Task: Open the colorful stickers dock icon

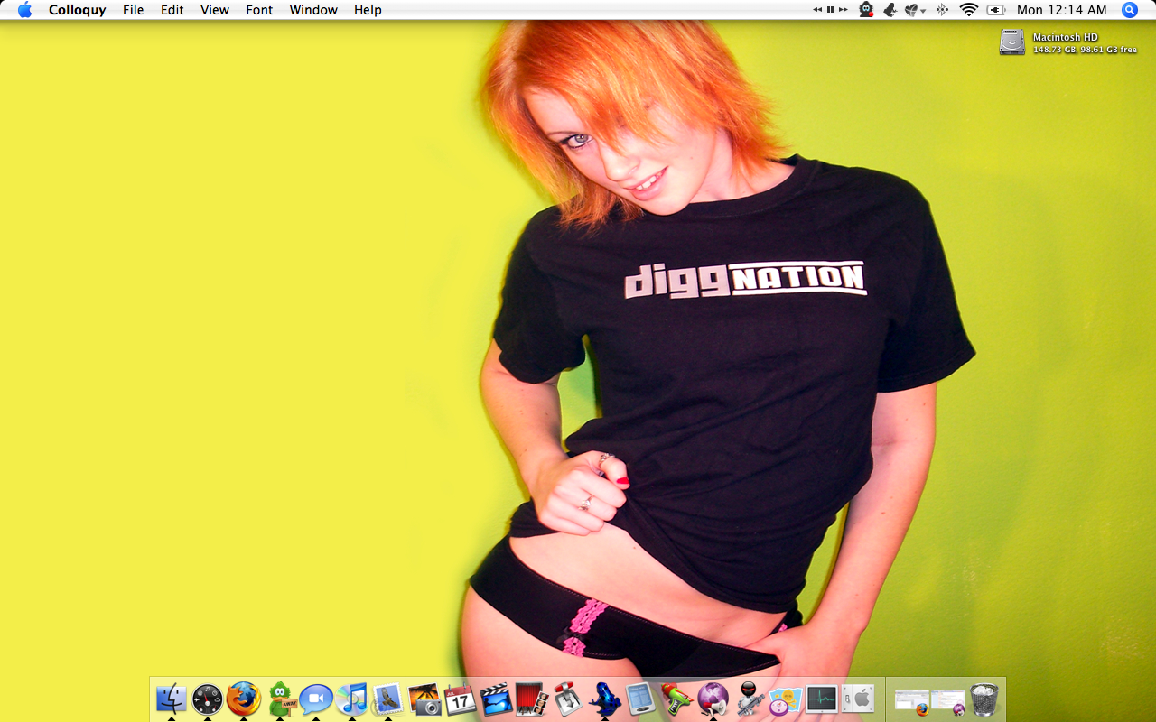Action: click(x=786, y=699)
